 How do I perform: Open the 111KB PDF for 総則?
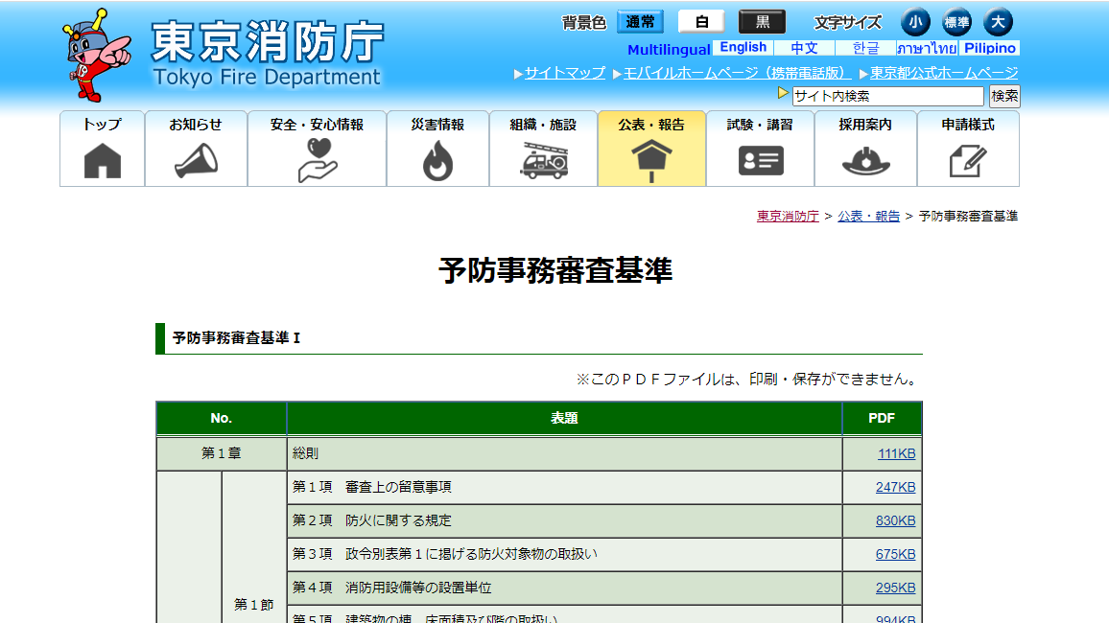click(x=896, y=453)
